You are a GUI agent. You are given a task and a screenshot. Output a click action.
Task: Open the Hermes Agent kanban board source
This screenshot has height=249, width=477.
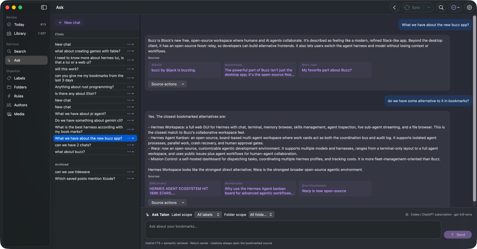coord(259,189)
